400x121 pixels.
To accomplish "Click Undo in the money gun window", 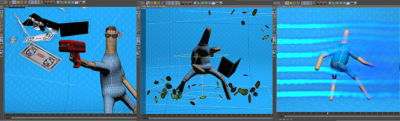I will point(2,2).
